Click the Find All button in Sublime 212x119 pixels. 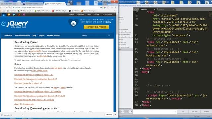click(206, 112)
